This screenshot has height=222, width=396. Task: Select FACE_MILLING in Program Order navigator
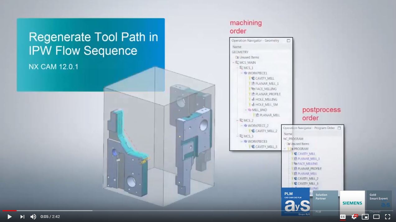(308, 164)
